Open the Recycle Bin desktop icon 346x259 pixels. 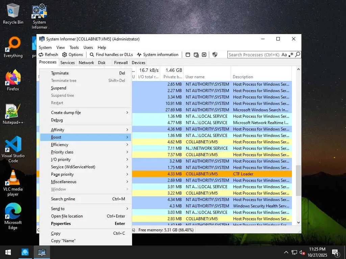(x=13, y=14)
